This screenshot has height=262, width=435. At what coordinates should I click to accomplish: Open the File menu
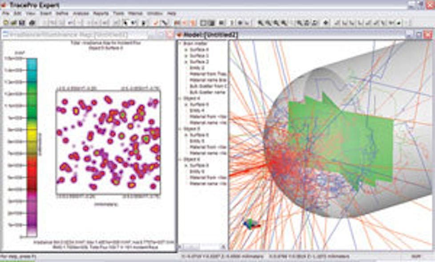(5, 13)
